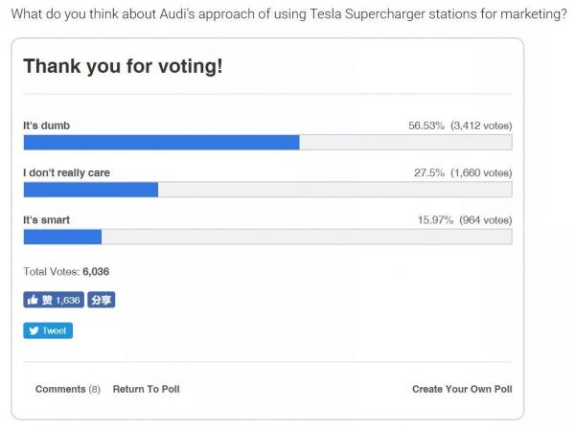
Task: Select the "It's dumb" option label
Action: (x=46, y=125)
